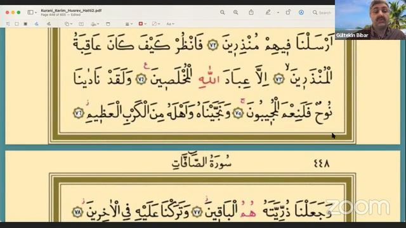This screenshot has width=406, height=228.
Task: Click the Search field in toolbar
Action: (322, 13)
